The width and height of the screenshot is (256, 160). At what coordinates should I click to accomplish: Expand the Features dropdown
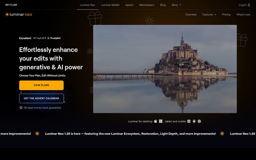[x=209, y=15]
